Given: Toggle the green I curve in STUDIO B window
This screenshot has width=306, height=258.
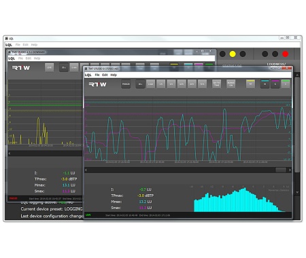Looking at the screenshot, I should pos(286,84).
